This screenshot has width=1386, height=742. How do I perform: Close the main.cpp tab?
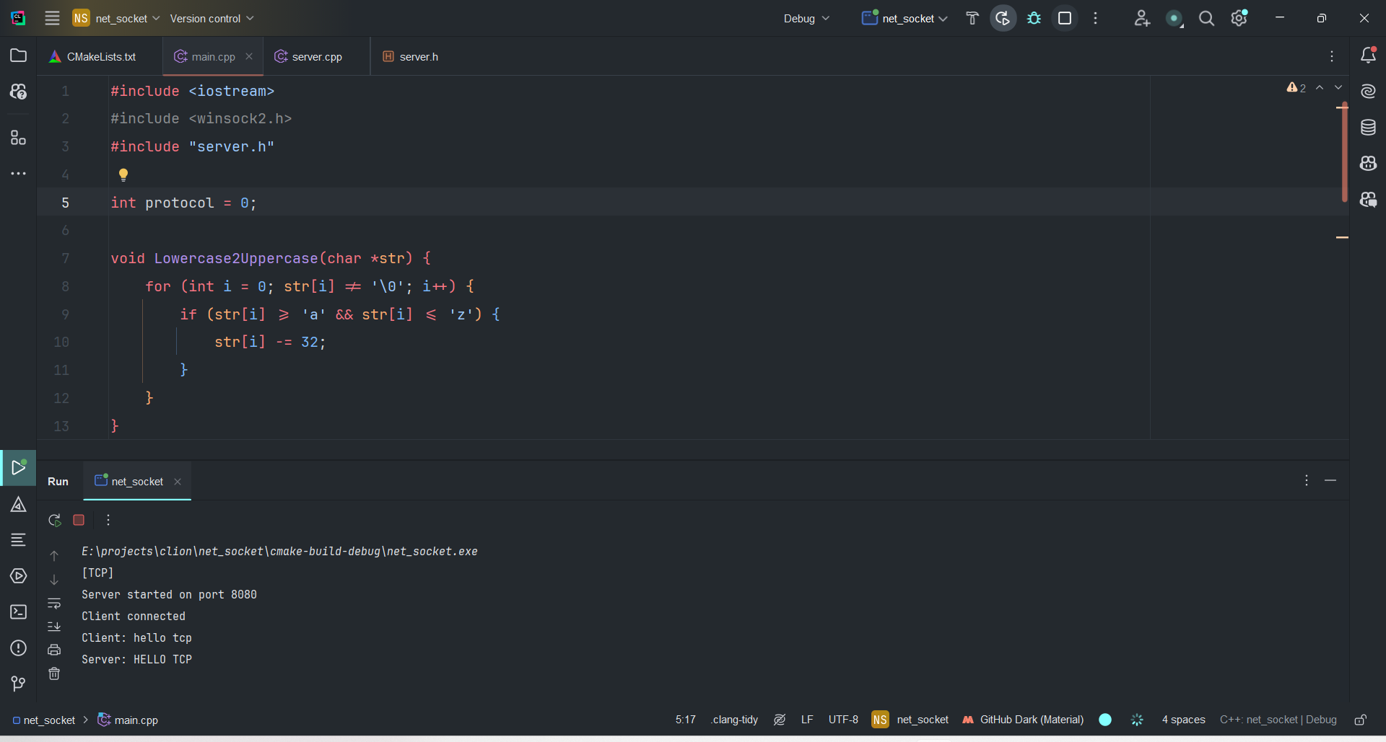[x=249, y=56]
